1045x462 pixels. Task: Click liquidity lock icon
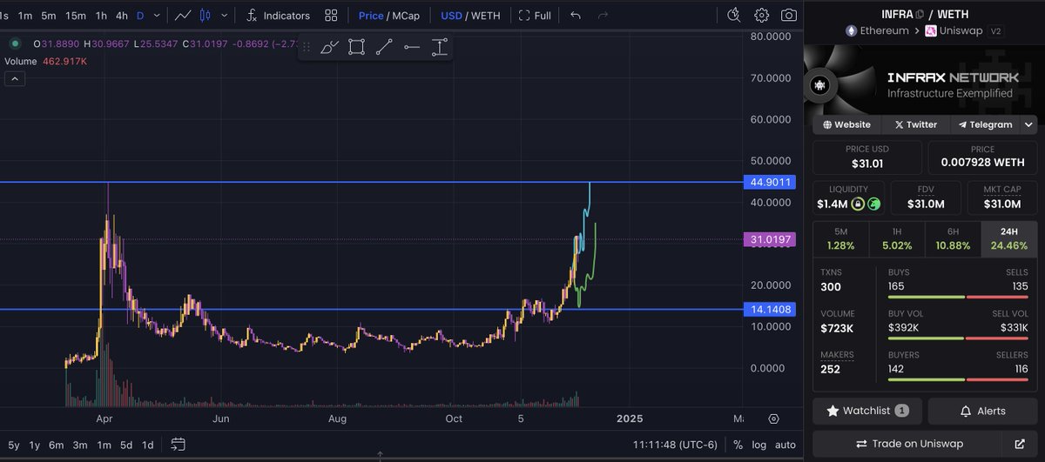pos(858,204)
